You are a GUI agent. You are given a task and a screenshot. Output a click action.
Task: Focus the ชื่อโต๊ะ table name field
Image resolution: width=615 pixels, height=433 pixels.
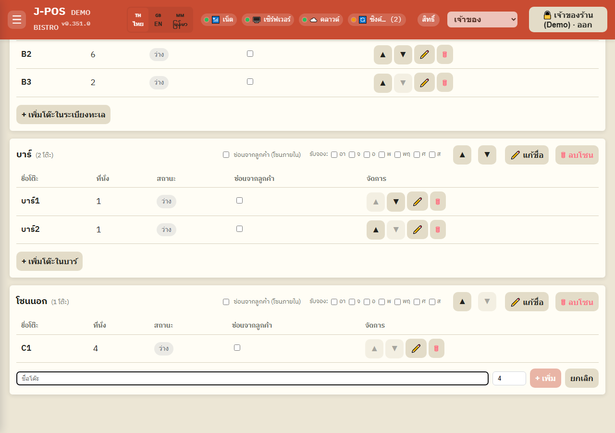(x=252, y=379)
